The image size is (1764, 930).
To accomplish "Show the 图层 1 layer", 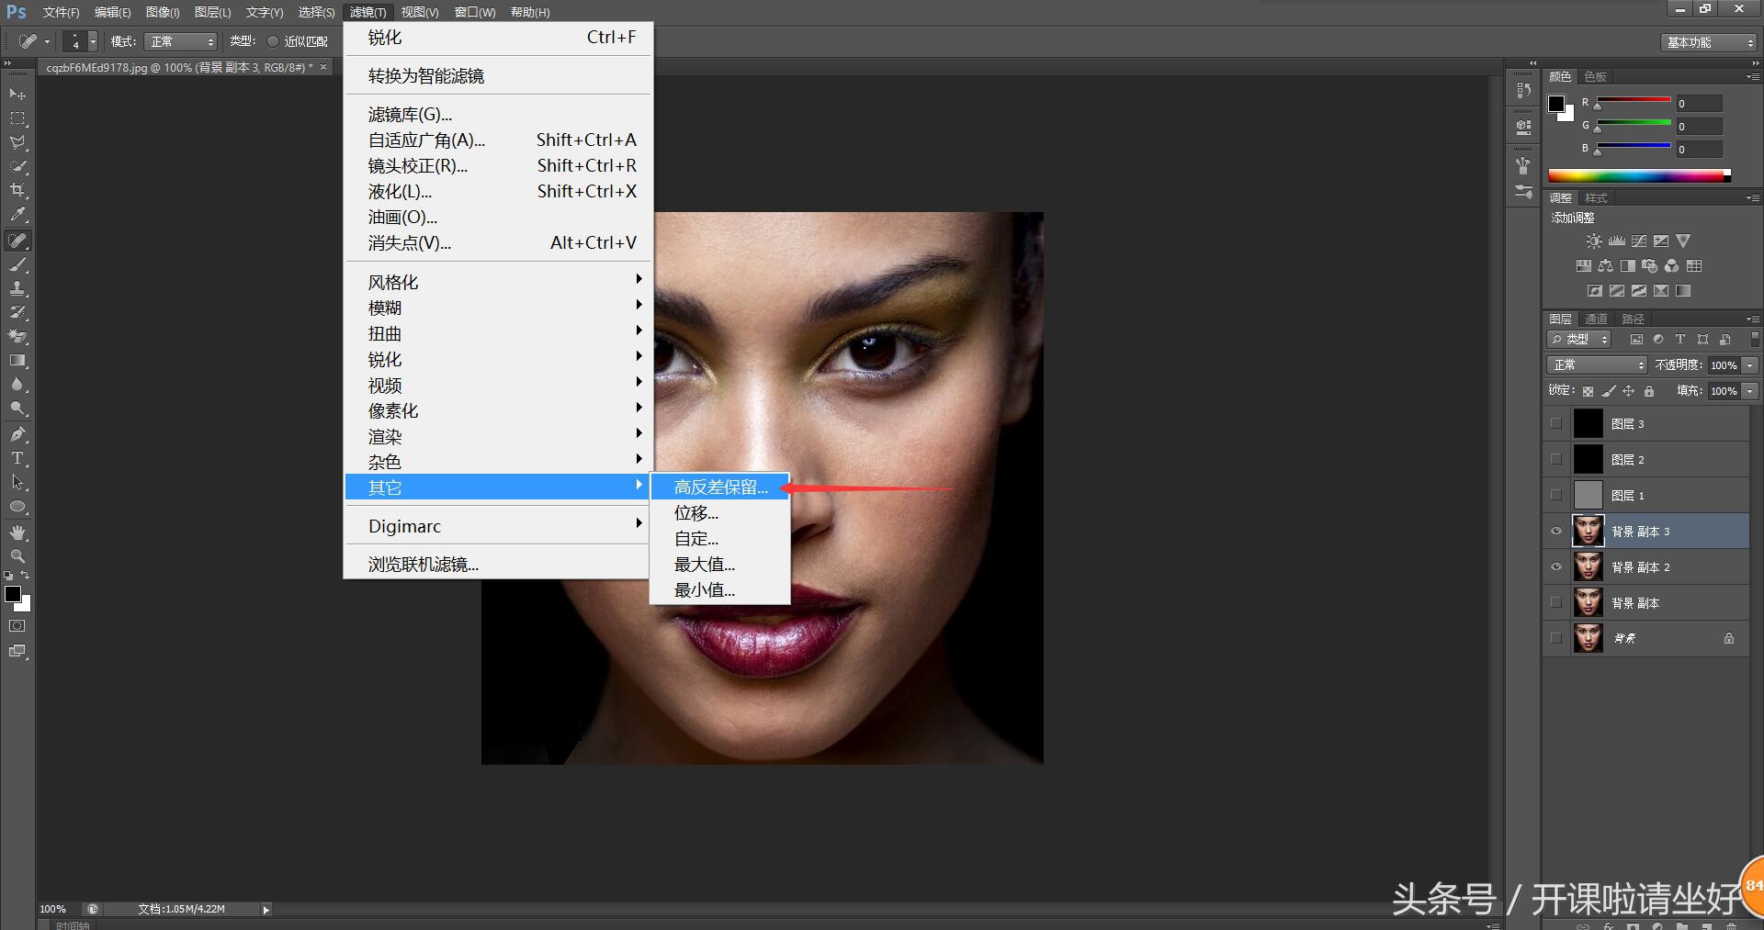I will [1556, 496].
